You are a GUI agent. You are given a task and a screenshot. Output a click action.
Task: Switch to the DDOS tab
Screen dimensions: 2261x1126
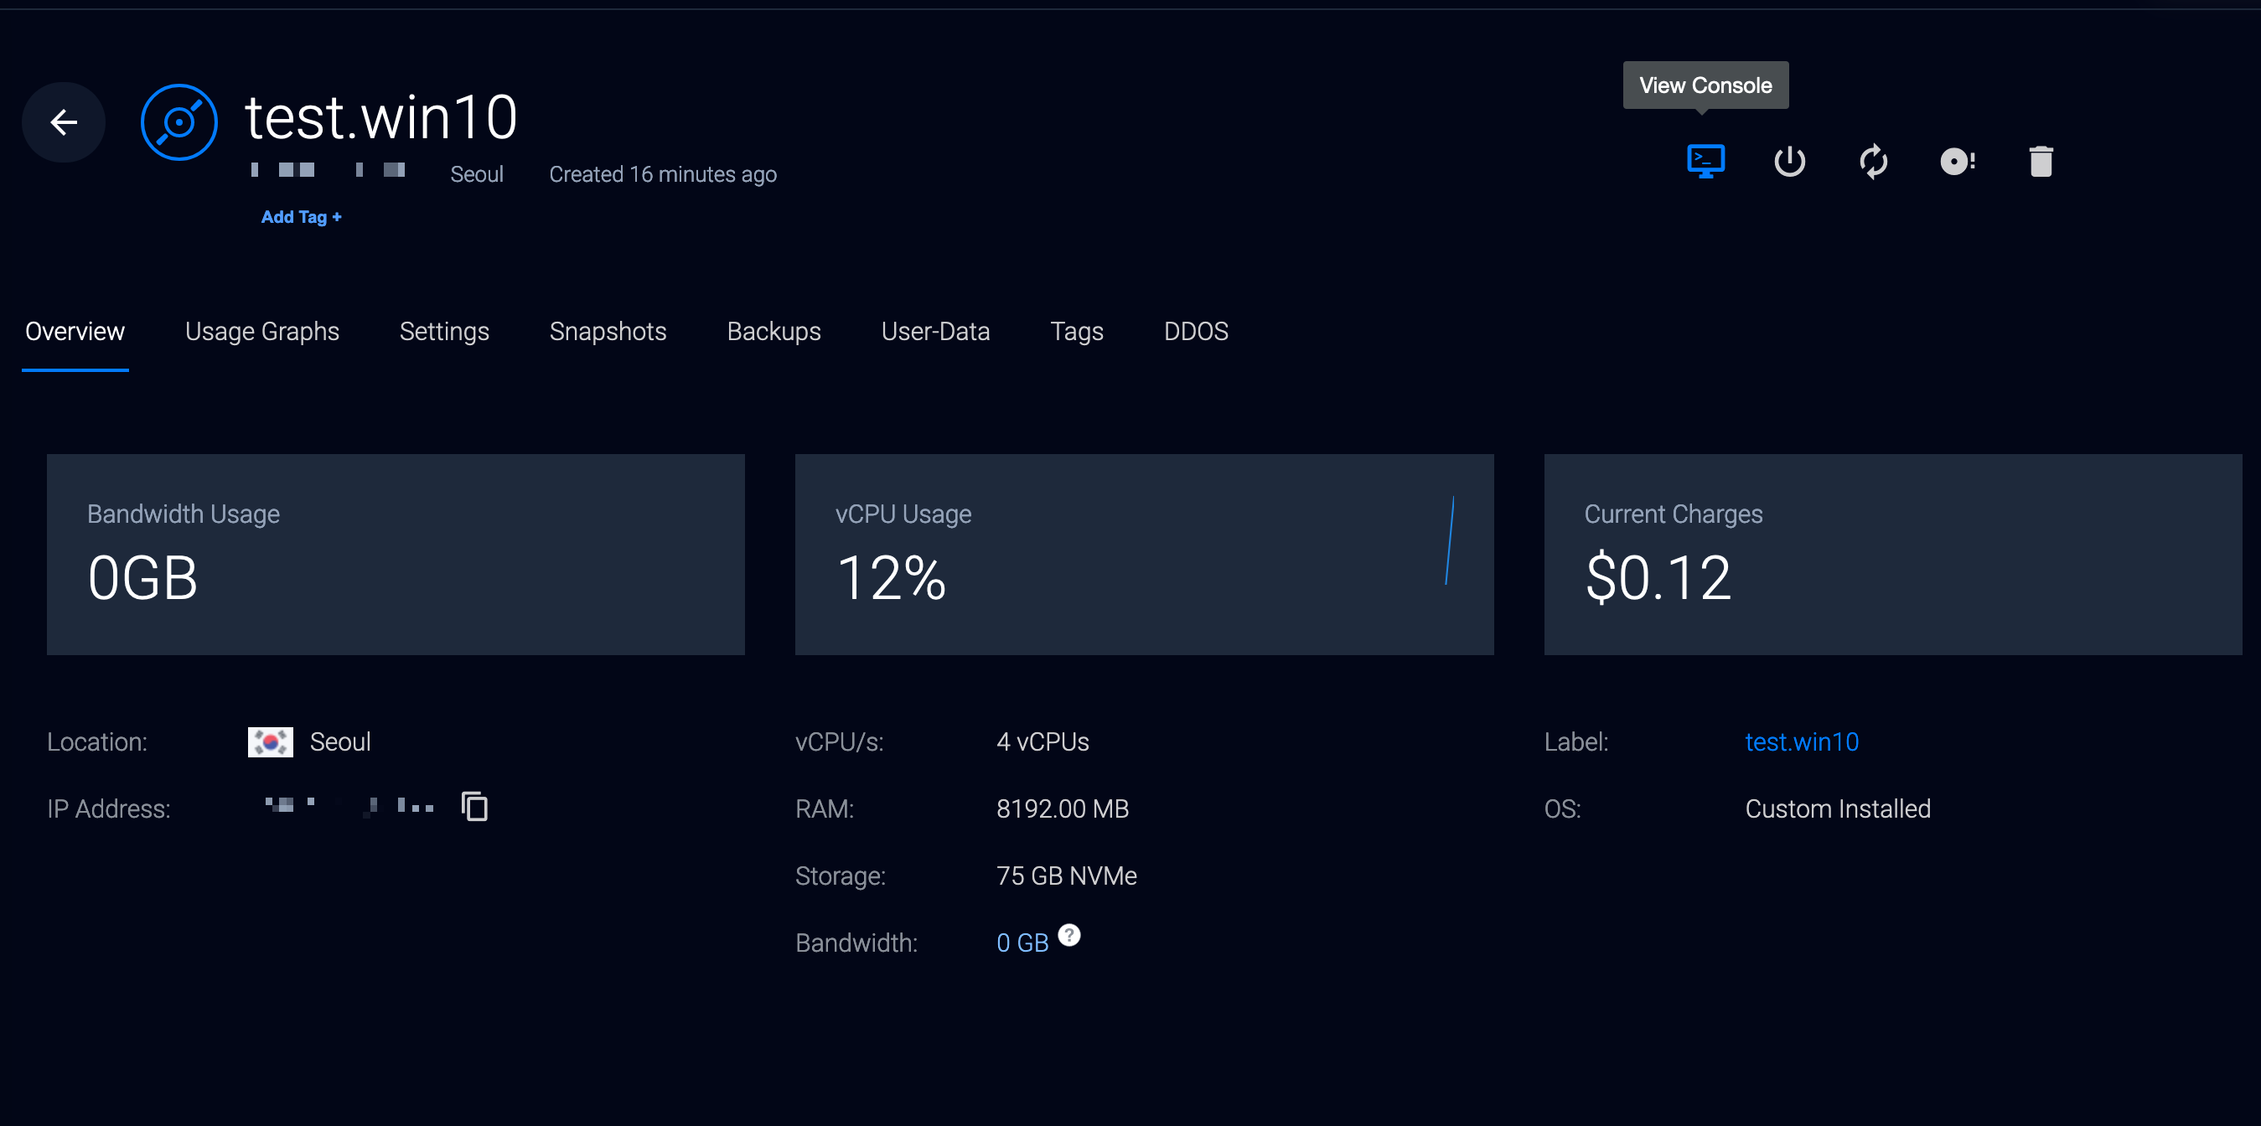coord(1196,332)
